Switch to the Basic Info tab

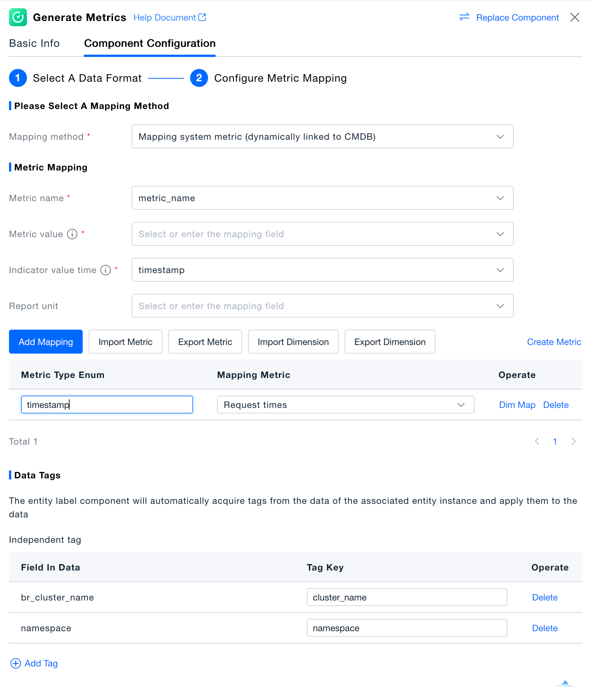[x=34, y=43]
